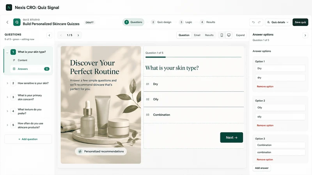312x175 pixels.
Task: Remove Option 1 Dry
Action: click(265, 86)
